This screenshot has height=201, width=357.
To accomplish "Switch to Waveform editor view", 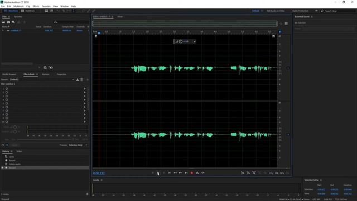I will pyautogui.click(x=11, y=11).
